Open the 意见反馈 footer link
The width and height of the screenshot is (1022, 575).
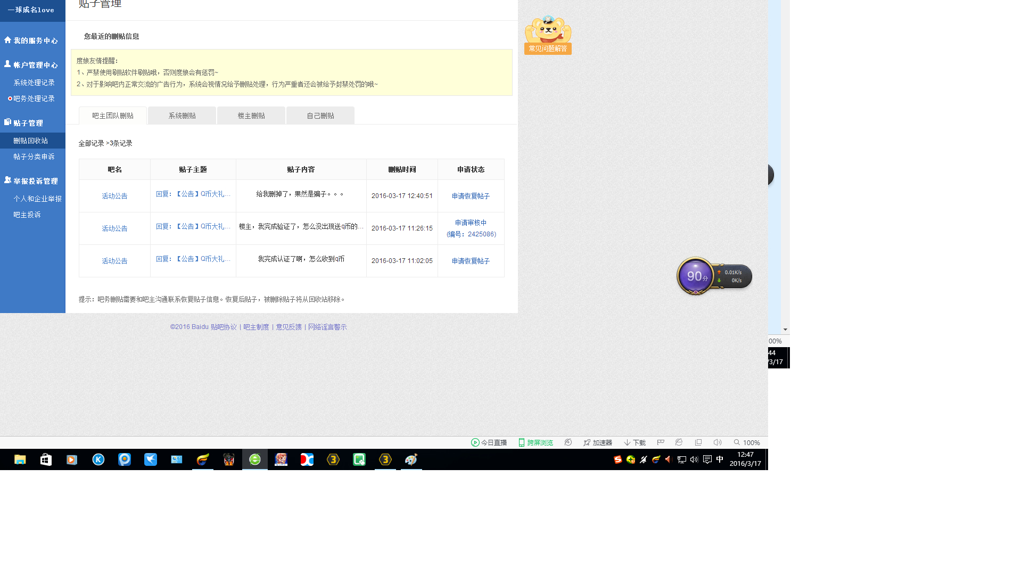click(289, 327)
